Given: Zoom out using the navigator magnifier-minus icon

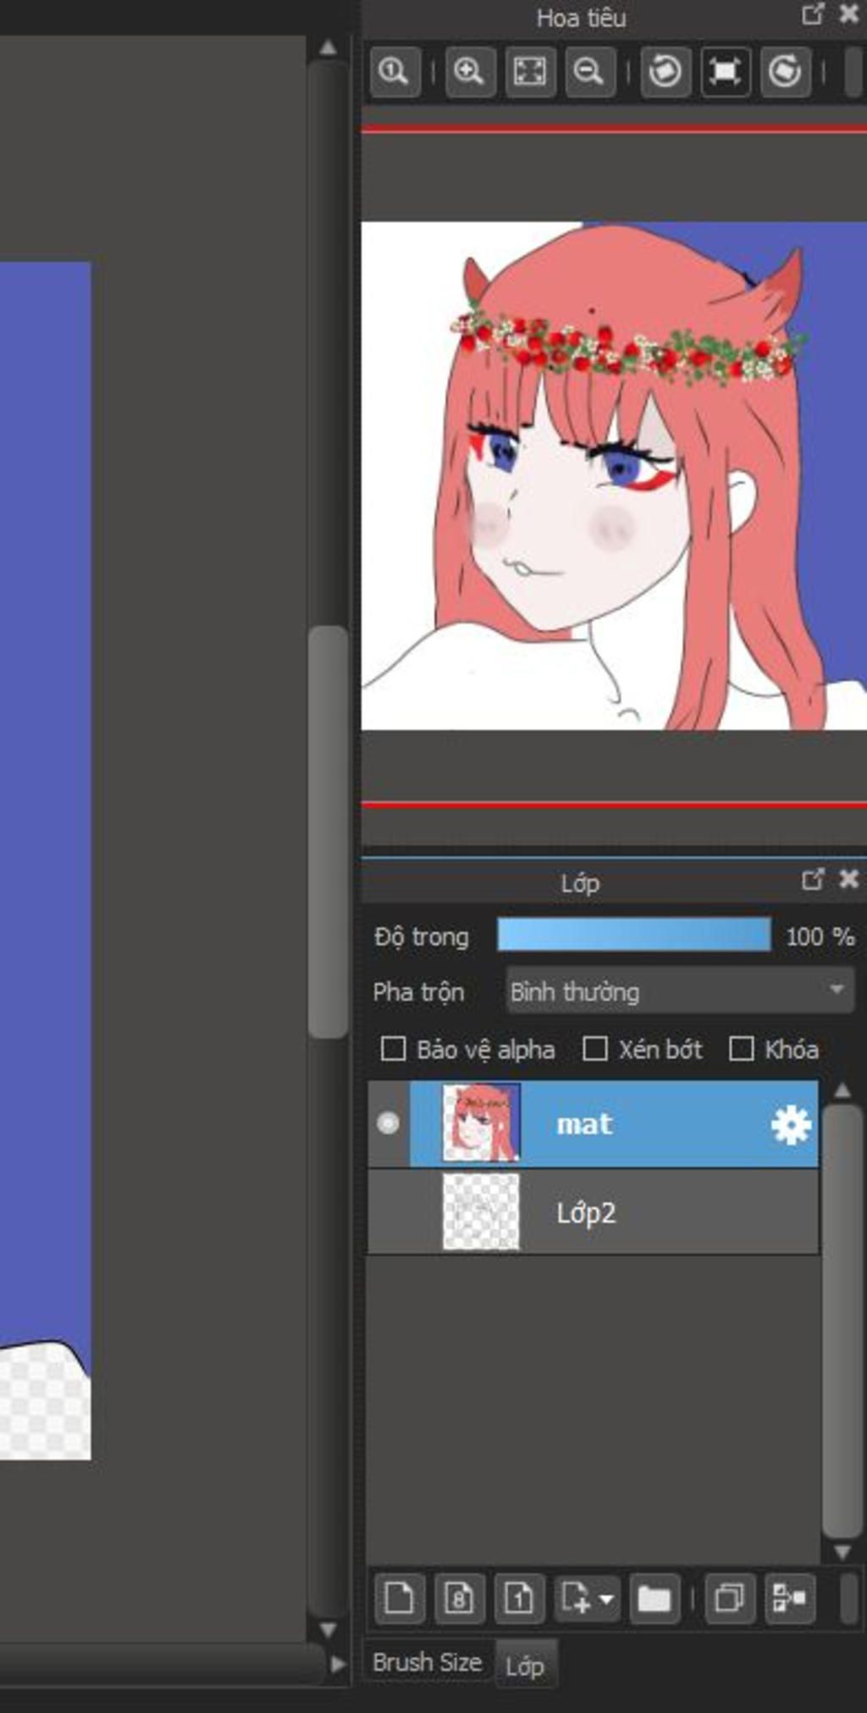Looking at the screenshot, I should (x=589, y=71).
